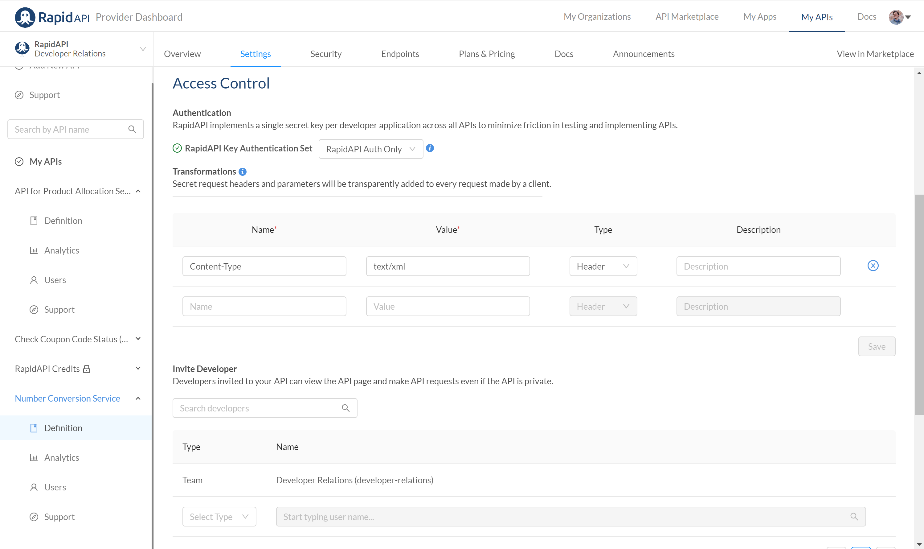Click the empty Name input field
The width and height of the screenshot is (924, 549).
coord(264,306)
